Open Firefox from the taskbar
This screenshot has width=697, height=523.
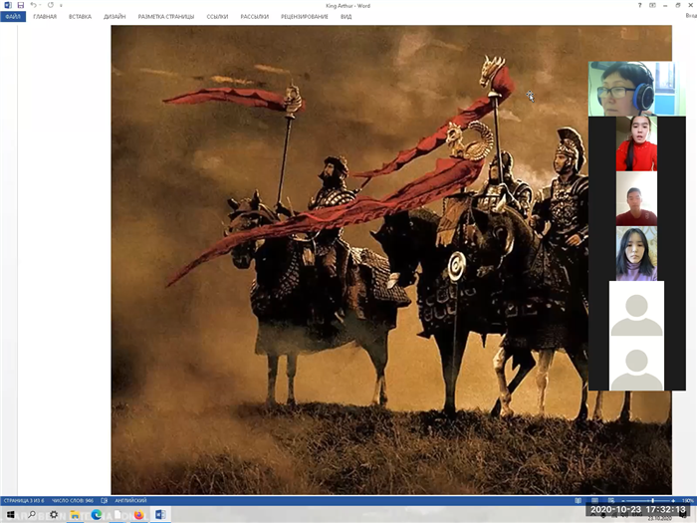tap(138, 515)
